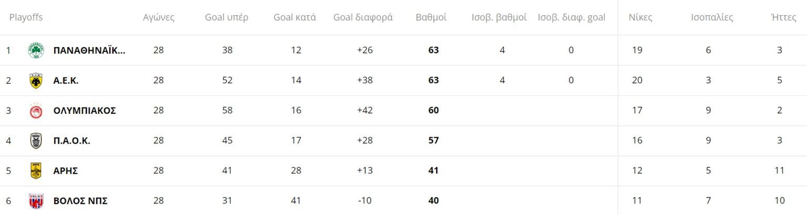Click the Goal κατά column header
807x215 pixels.
[x=295, y=17]
